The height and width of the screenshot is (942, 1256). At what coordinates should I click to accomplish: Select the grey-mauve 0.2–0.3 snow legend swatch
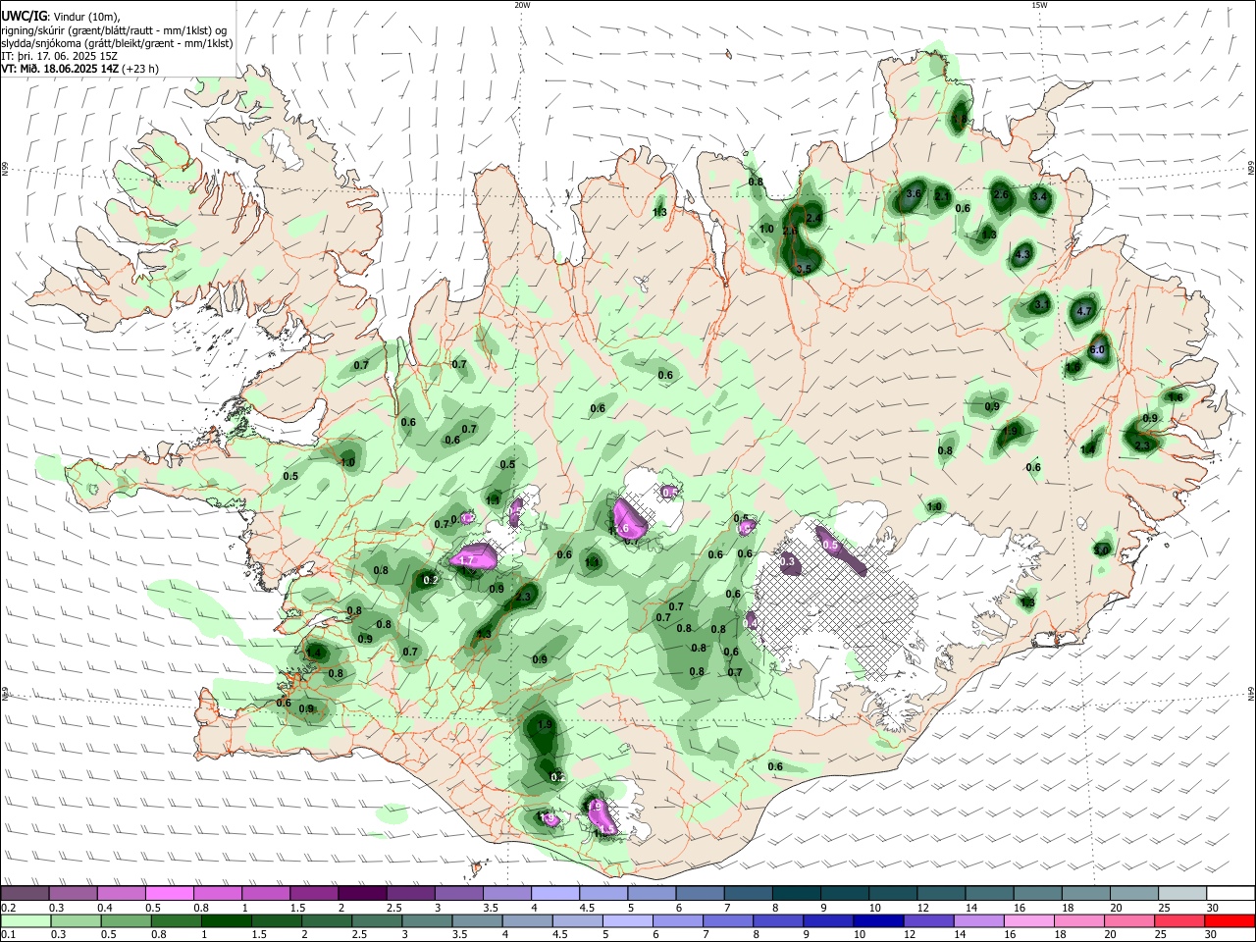(x=25, y=893)
